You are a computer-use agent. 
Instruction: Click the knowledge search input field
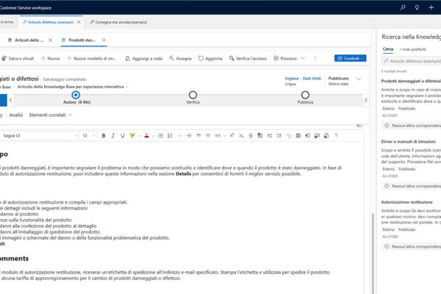[x=412, y=61]
